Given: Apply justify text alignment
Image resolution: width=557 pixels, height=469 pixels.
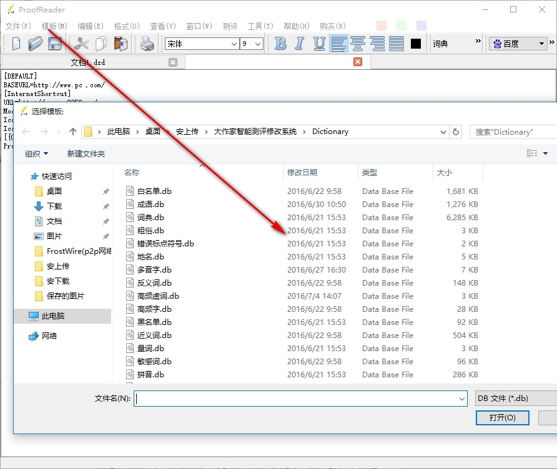Looking at the screenshot, I should pos(397,44).
